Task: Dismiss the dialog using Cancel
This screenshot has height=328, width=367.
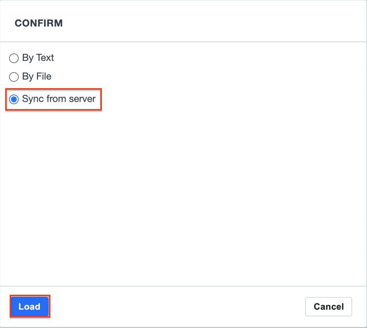Action: [328, 306]
